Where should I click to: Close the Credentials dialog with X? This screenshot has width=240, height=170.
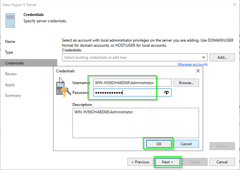click(x=198, y=71)
